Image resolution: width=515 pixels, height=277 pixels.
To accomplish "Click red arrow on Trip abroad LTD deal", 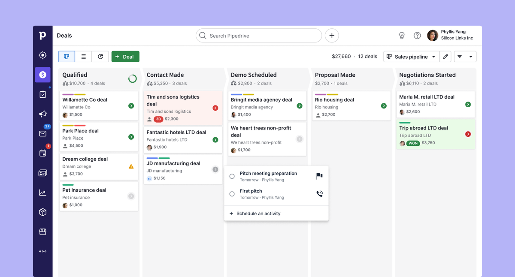I will (468, 134).
